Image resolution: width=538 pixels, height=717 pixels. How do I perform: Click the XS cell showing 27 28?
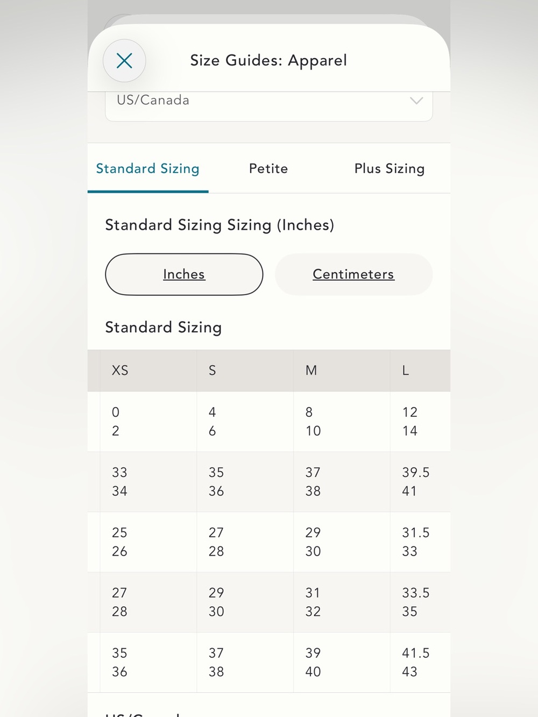click(148, 602)
